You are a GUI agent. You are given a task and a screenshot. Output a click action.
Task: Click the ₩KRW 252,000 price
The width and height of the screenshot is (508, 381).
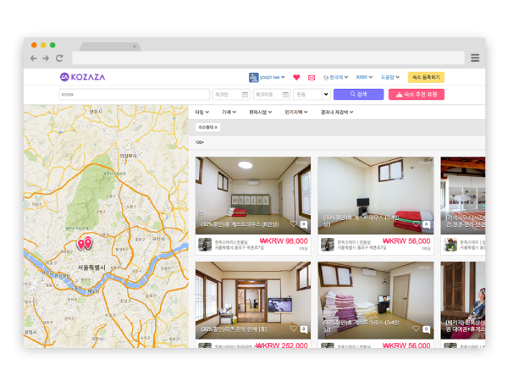click(x=281, y=345)
